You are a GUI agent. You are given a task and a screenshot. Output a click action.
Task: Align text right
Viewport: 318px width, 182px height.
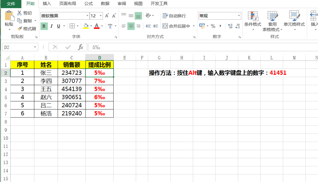[138, 26]
